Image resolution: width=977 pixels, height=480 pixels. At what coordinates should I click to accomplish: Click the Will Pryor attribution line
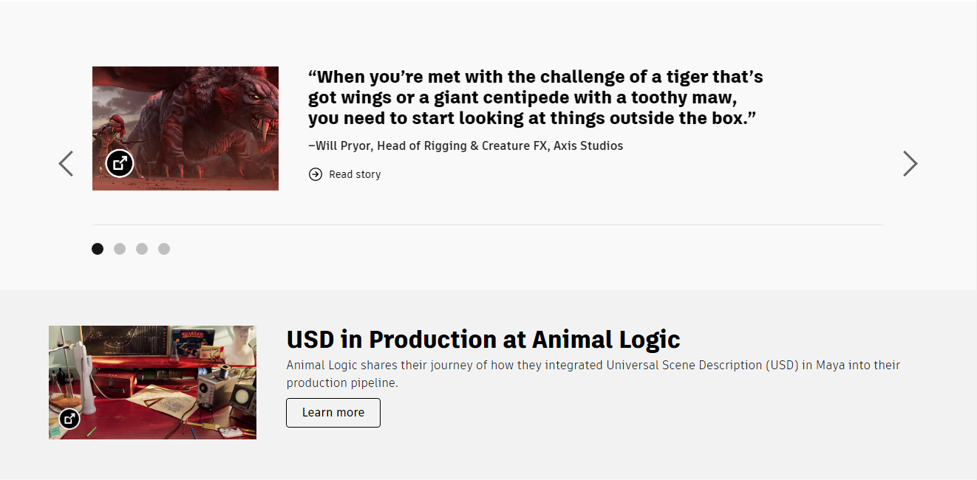466,145
